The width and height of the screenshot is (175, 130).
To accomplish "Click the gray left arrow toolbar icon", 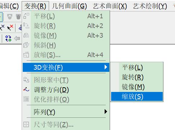I will [17, 38].
